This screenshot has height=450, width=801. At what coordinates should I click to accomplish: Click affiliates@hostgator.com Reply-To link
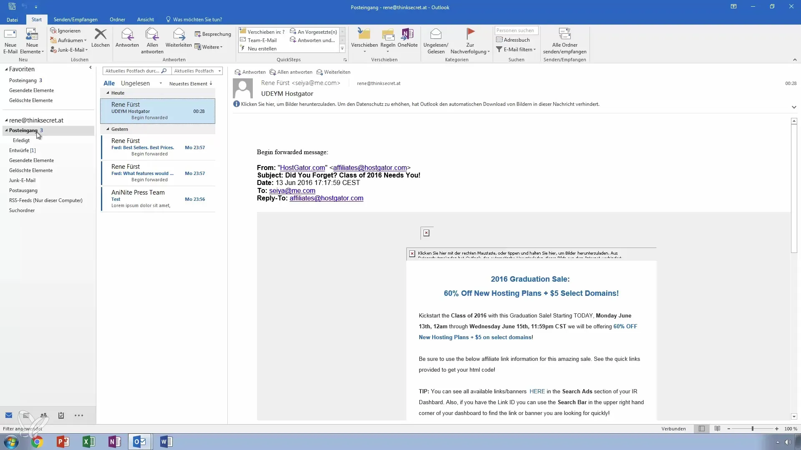point(326,198)
